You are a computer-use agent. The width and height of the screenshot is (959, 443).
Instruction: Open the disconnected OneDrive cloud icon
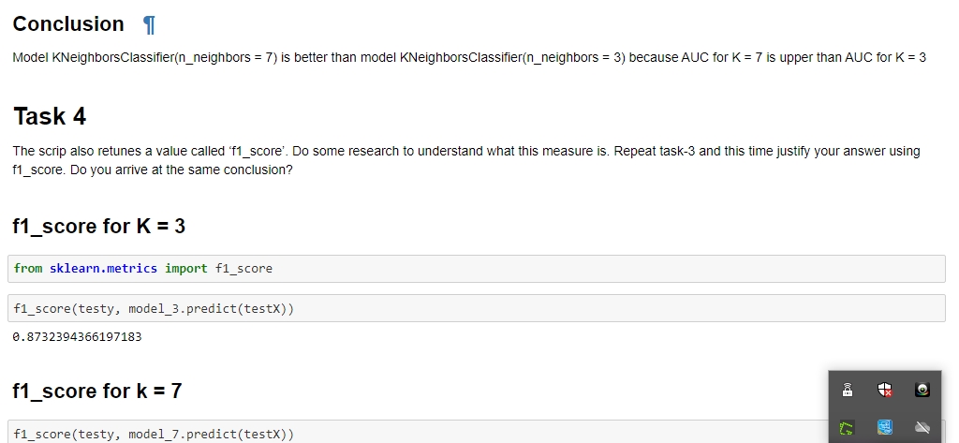(x=922, y=427)
